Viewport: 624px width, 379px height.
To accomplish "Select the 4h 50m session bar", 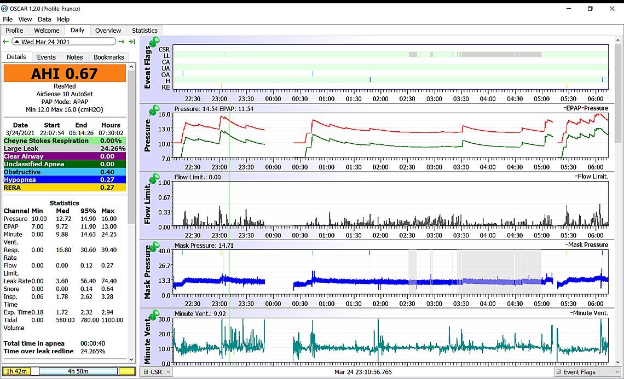I will pos(78,371).
